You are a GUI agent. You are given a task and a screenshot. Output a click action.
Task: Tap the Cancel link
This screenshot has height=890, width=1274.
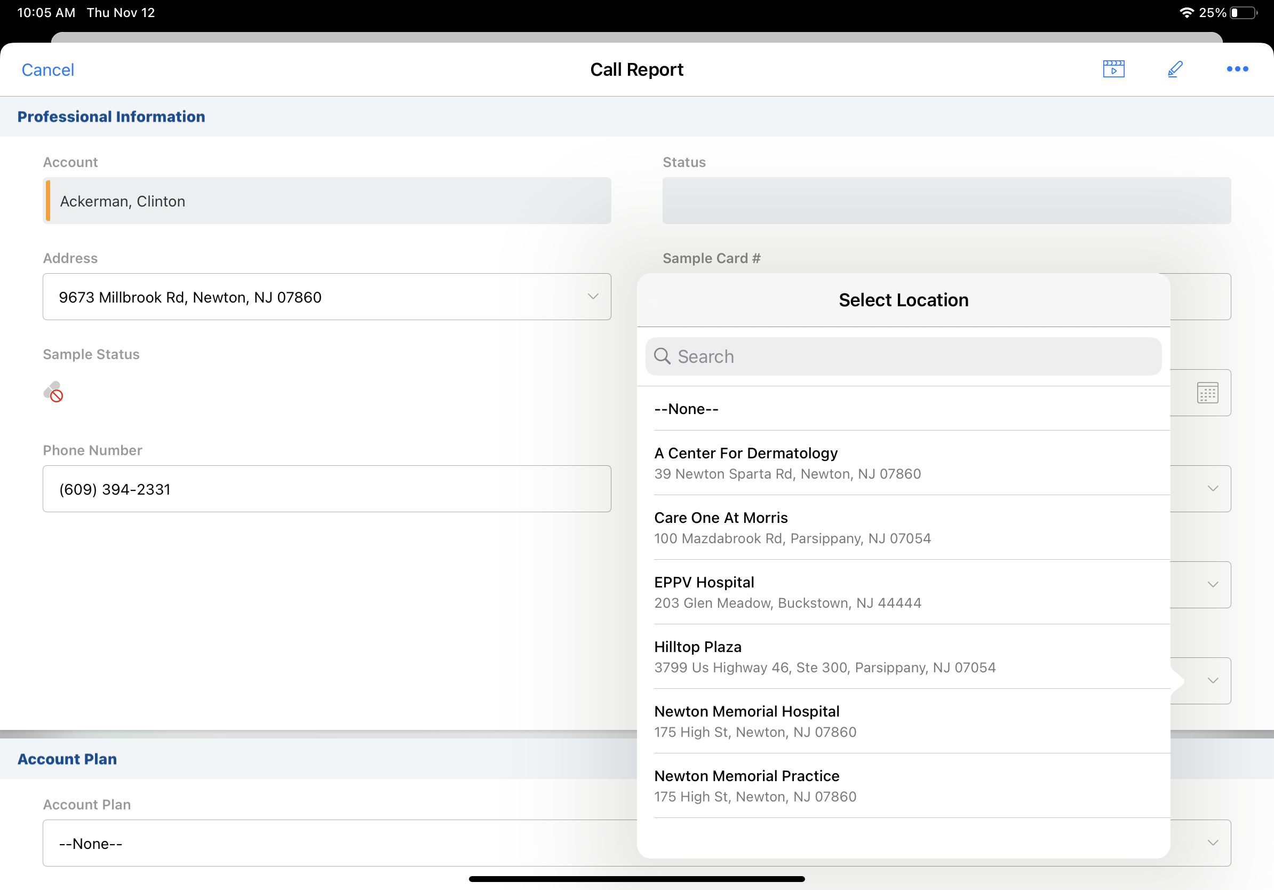47,70
